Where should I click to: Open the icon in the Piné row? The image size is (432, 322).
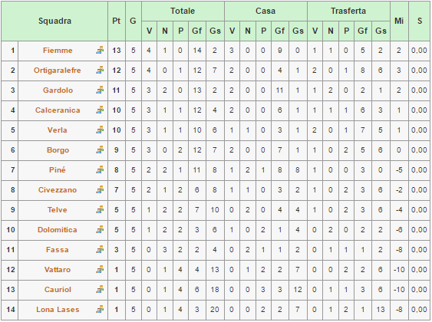click(100, 169)
